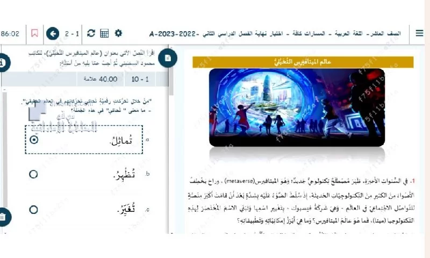Click the answer text تغير
Image resolution: width=430 pixels, height=258 pixels.
pyautogui.click(x=126, y=210)
